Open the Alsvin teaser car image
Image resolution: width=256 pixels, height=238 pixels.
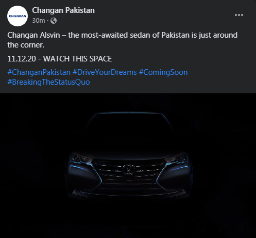click(128, 165)
